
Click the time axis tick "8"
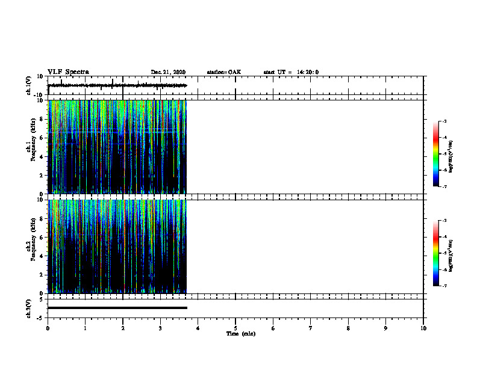click(348, 328)
